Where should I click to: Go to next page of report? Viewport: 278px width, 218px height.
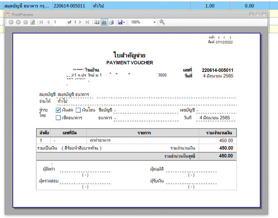80,22
